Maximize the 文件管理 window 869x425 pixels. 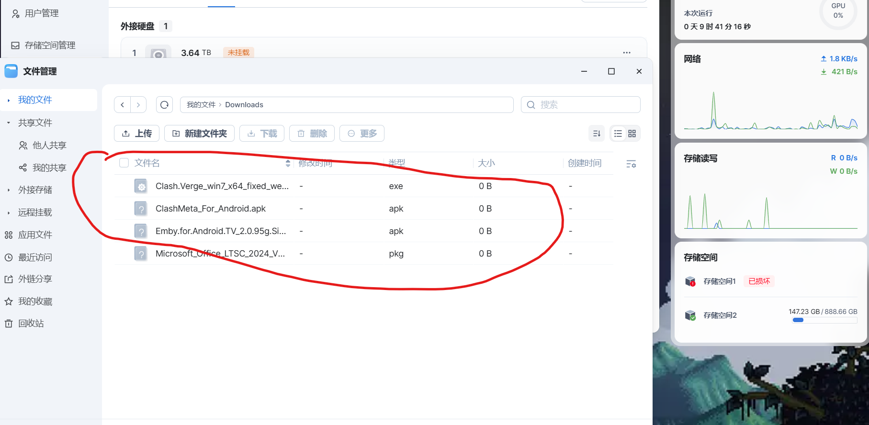[x=611, y=71]
